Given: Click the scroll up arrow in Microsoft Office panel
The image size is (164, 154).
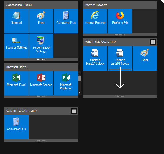Looking at the screenshot, I should point(80,73).
